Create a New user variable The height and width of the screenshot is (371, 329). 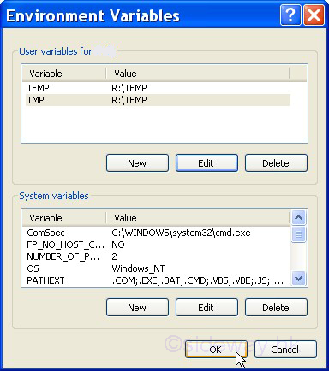coord(137,163)
